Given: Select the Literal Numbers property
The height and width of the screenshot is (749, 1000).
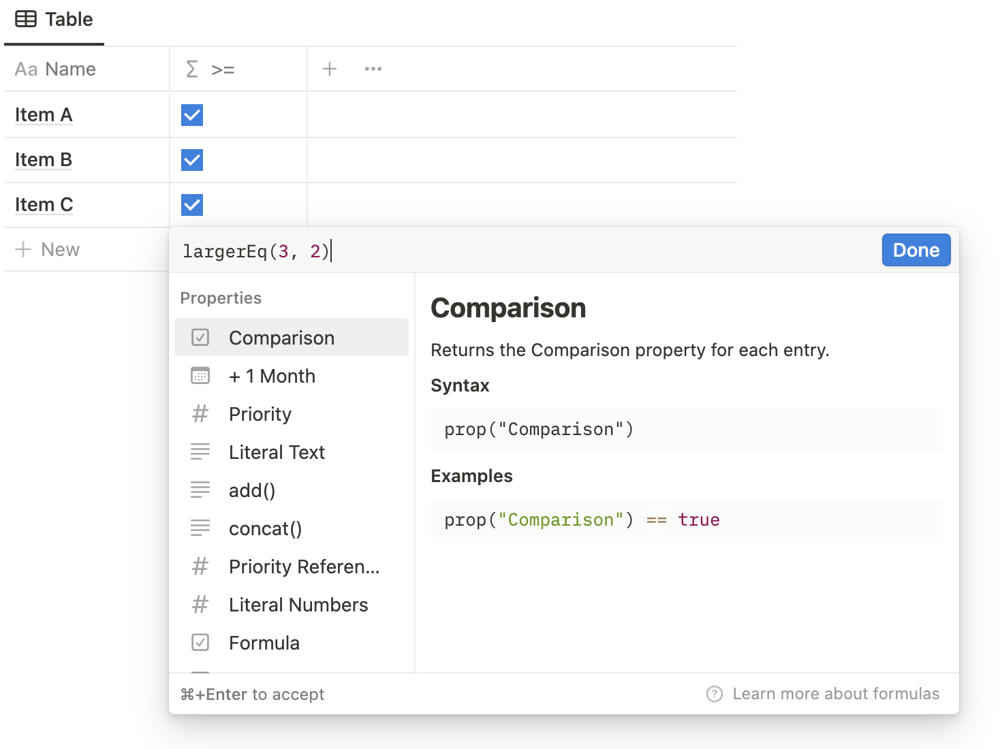Looking at the screenshot, I should click(x=298, y=604).
